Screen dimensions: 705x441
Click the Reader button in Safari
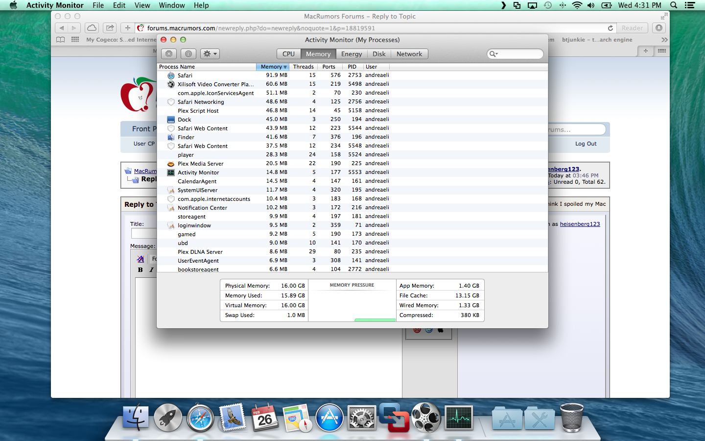[x=632, y=28]
